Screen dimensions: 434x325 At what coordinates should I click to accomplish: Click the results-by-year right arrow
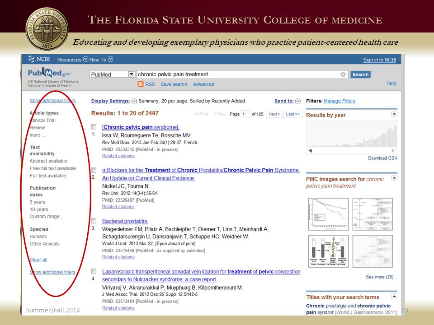tap(393, 151)
